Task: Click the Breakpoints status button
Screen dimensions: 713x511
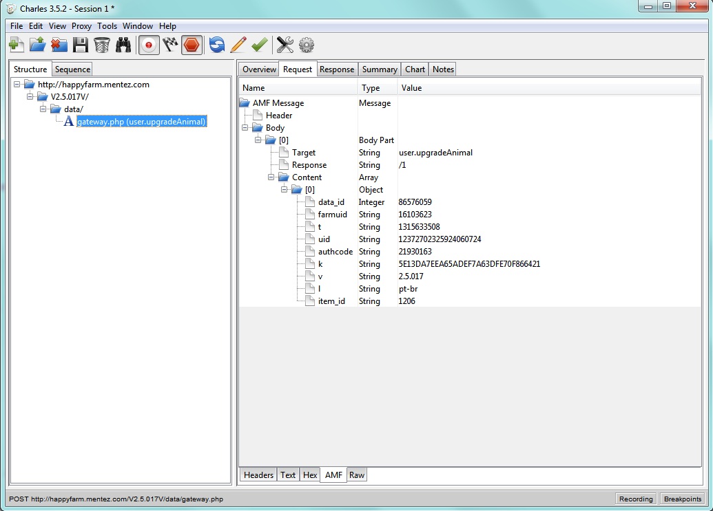Action: [x=683, y=499]
